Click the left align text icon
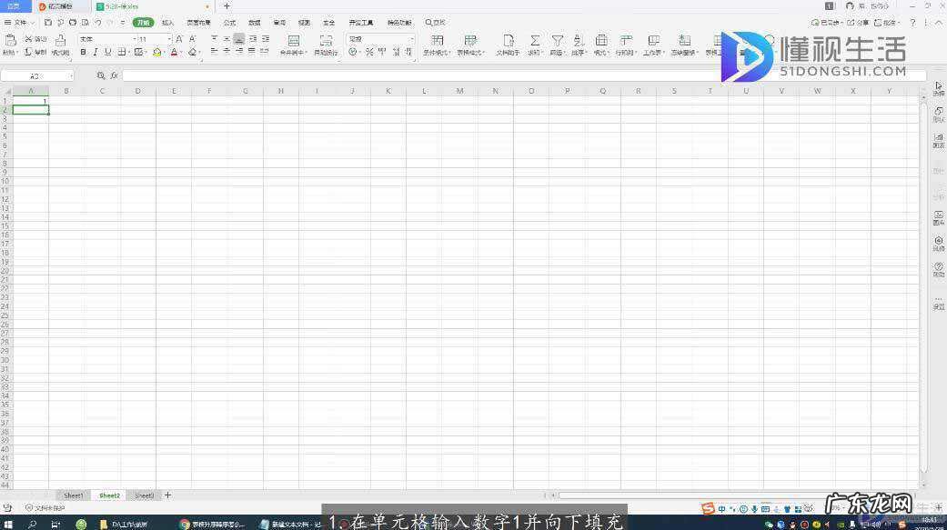 pos(214,52)
